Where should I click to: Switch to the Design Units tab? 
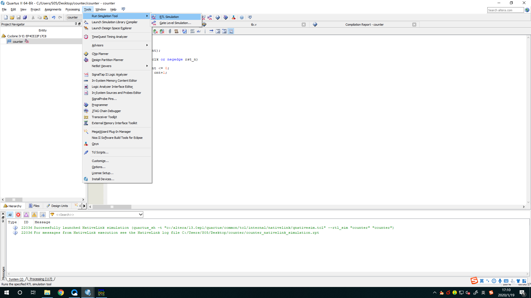[x=57, y=206]
